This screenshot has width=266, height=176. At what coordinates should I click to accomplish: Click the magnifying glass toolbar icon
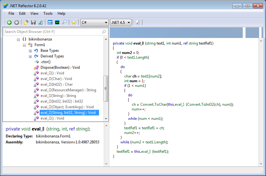64,22
